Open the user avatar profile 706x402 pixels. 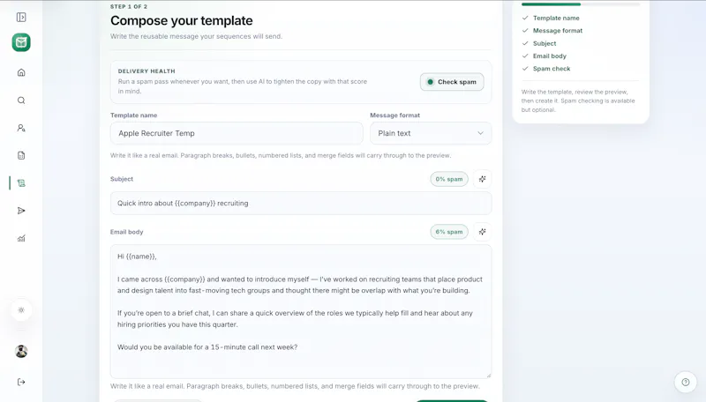coord(21,351)
